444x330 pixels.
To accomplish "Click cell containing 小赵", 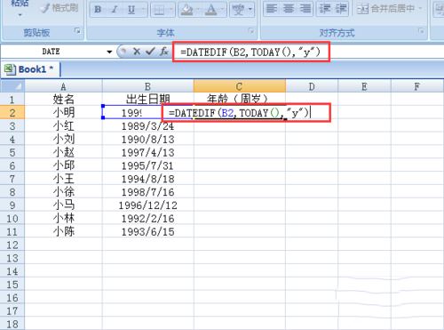I will click(63, 152).
